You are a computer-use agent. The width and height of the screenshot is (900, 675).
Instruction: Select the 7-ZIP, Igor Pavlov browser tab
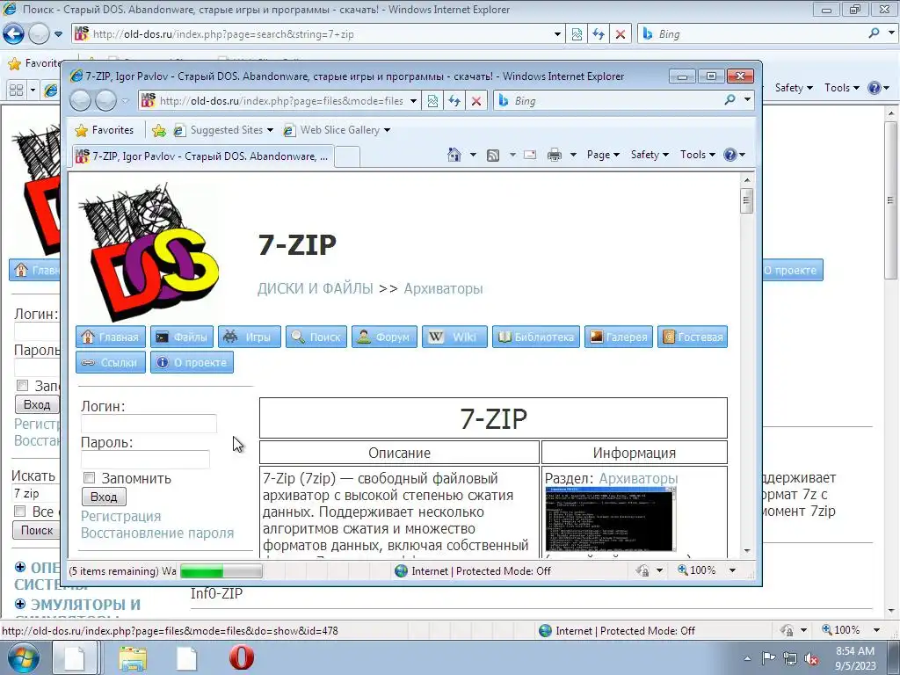pos(201,156)
